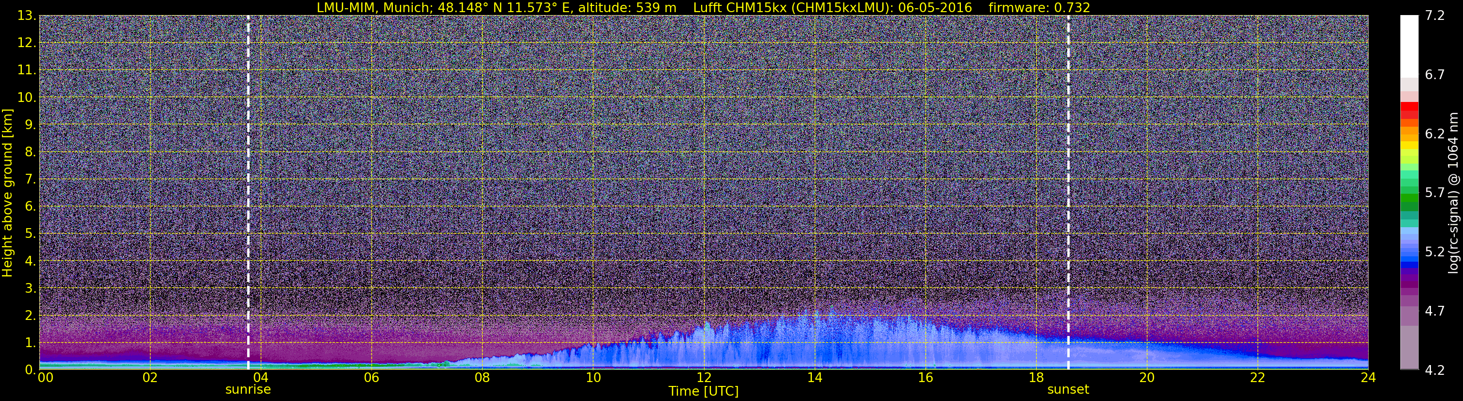Viewport: 1463px width, 401px height.
Task: Click the height axis tick '3.'
Action: pos(30,288)
